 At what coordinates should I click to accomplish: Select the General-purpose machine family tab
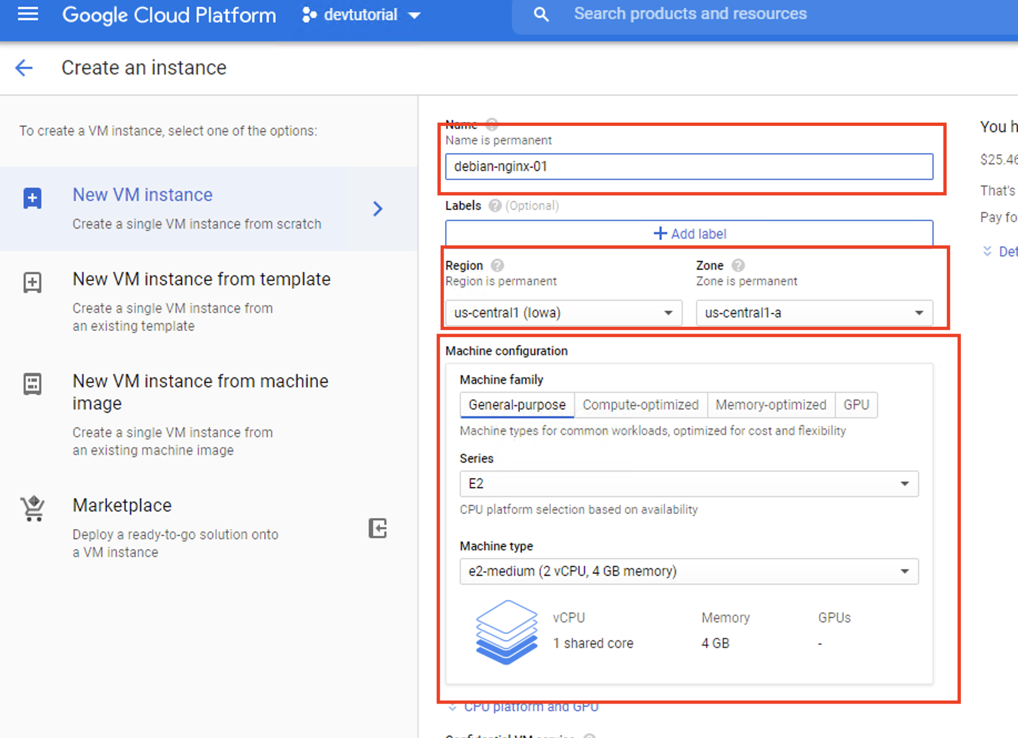pos(517,405)
